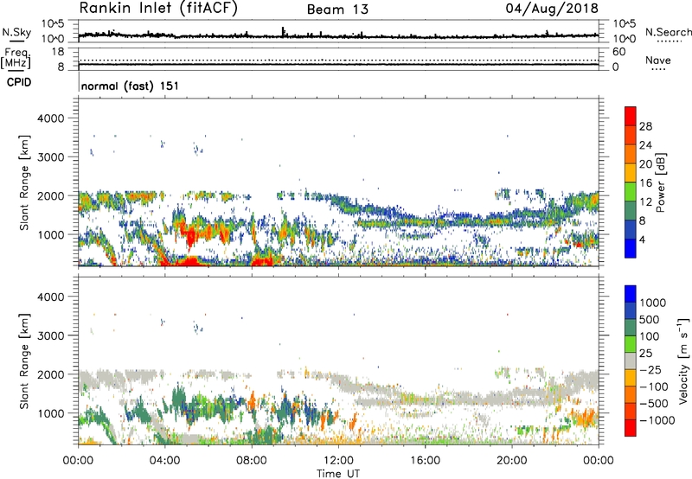
Task: Click the left "10^5" noise axis label
Action: [53, 24]
